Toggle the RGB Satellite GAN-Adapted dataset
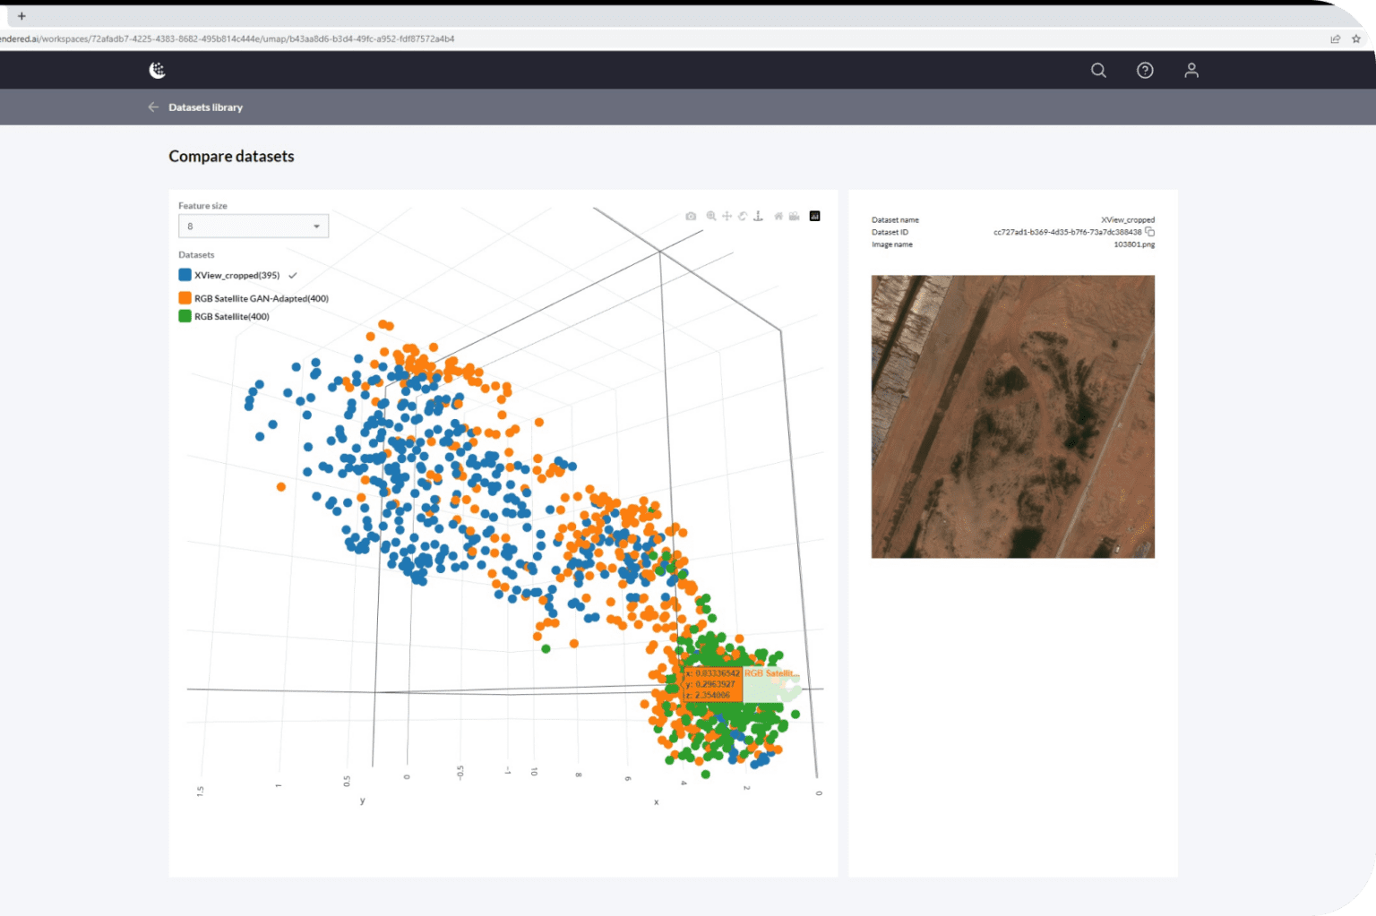1376x916 pixels. click(259, 297)
